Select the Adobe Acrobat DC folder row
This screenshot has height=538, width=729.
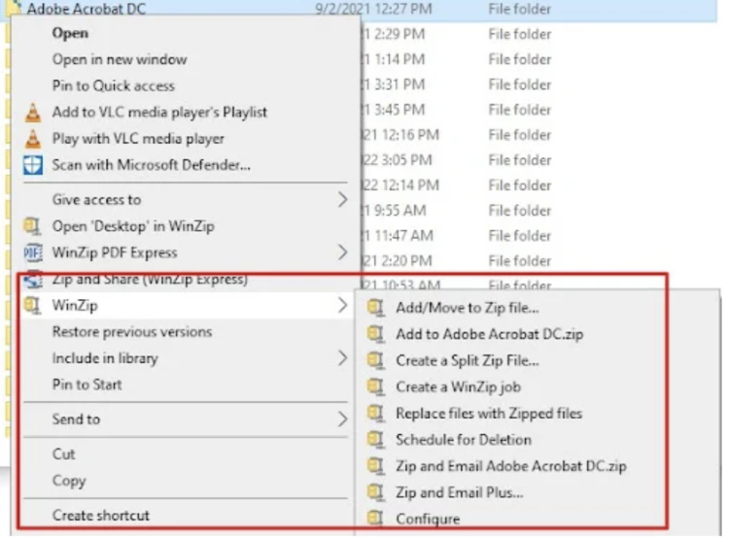[x=361, y=10]
